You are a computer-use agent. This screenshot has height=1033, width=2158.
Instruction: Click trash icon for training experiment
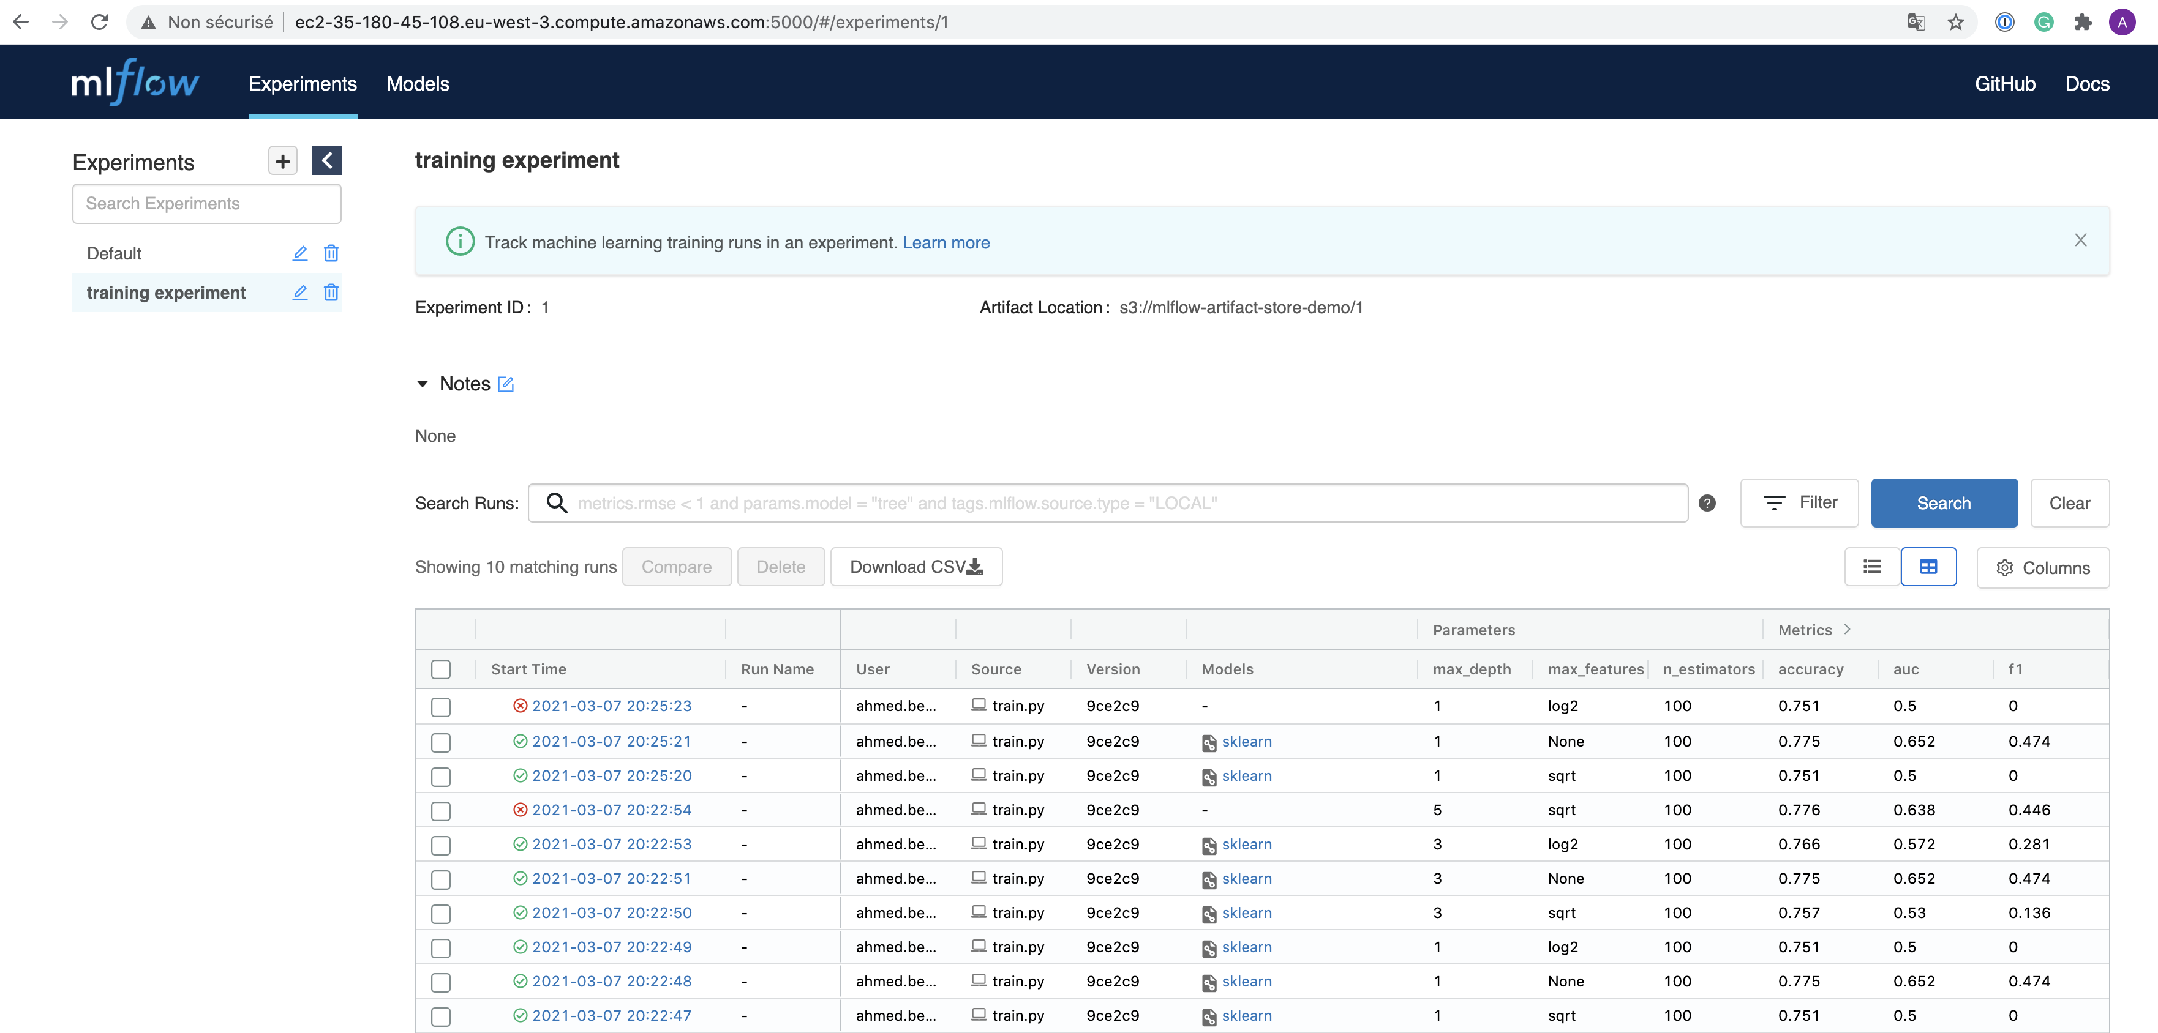click(x=331, y=292)
